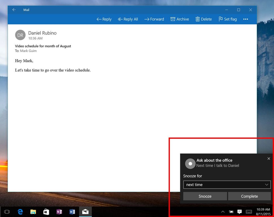Delete the current email
The height and width of the screenshot is (217, 274).
203,19
